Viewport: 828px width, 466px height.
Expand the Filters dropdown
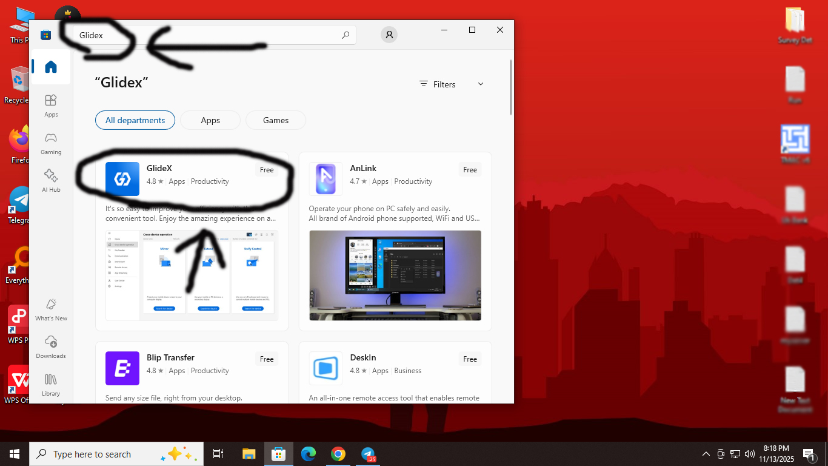pyautogui.click(x=452, y=84)
